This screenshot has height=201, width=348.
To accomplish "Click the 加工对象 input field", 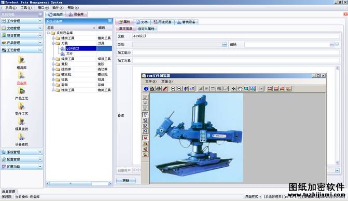I will [x=236, y=60].
